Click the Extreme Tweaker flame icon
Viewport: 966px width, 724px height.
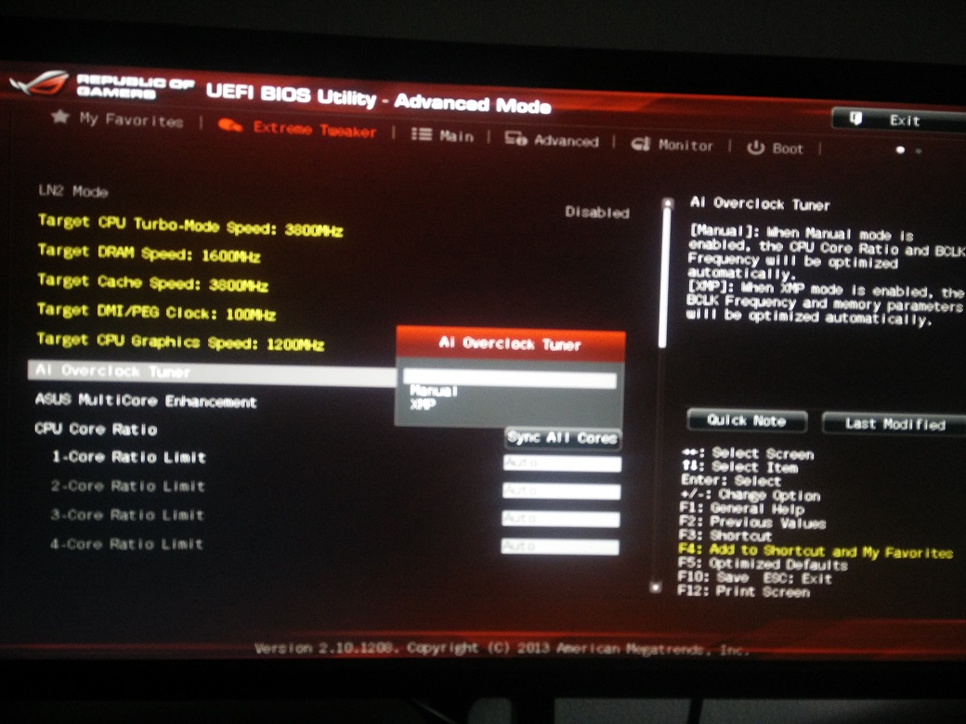point(229,125)
